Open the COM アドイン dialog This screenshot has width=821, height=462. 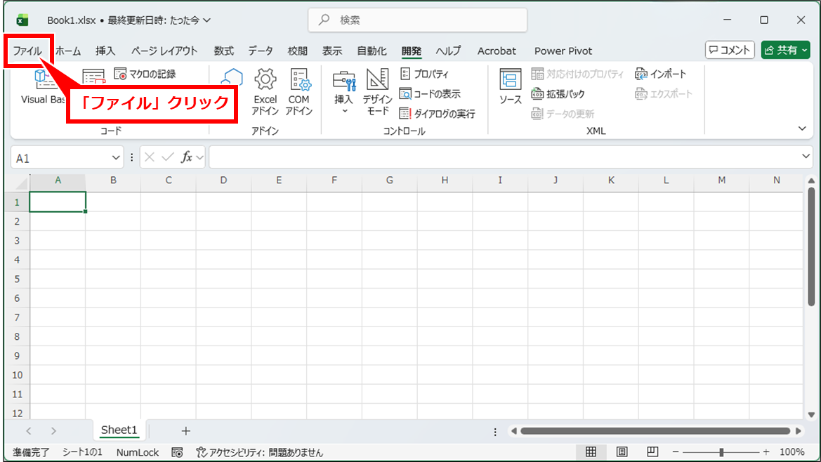[x=299, y=79]
